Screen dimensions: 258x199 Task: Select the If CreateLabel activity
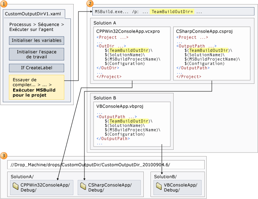(37, 68)
